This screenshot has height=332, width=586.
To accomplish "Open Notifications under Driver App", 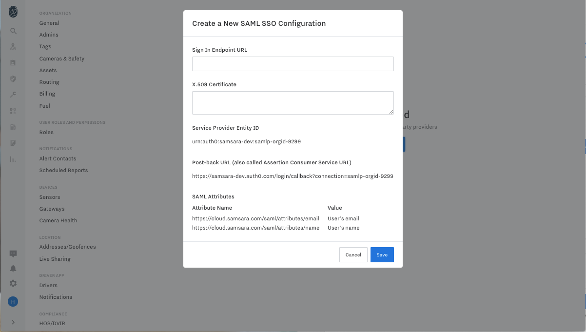I will (x=56, y=297).
